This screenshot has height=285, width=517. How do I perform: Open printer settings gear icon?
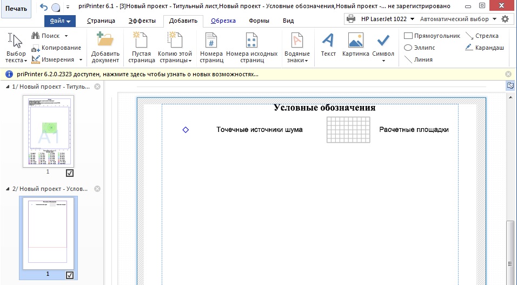(x=505, y=19)
